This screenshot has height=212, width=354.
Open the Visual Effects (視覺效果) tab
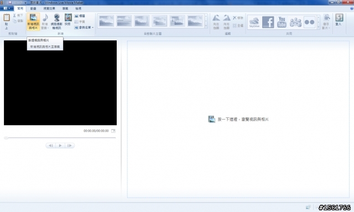49,8
